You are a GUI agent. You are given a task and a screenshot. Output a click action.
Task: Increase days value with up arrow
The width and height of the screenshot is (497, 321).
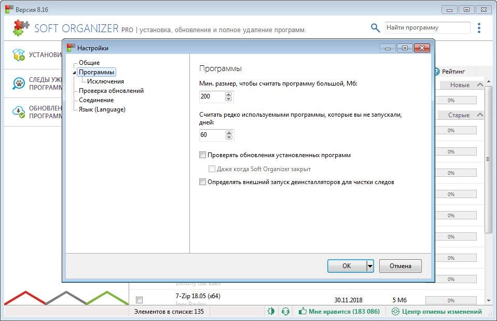[229, 132]
